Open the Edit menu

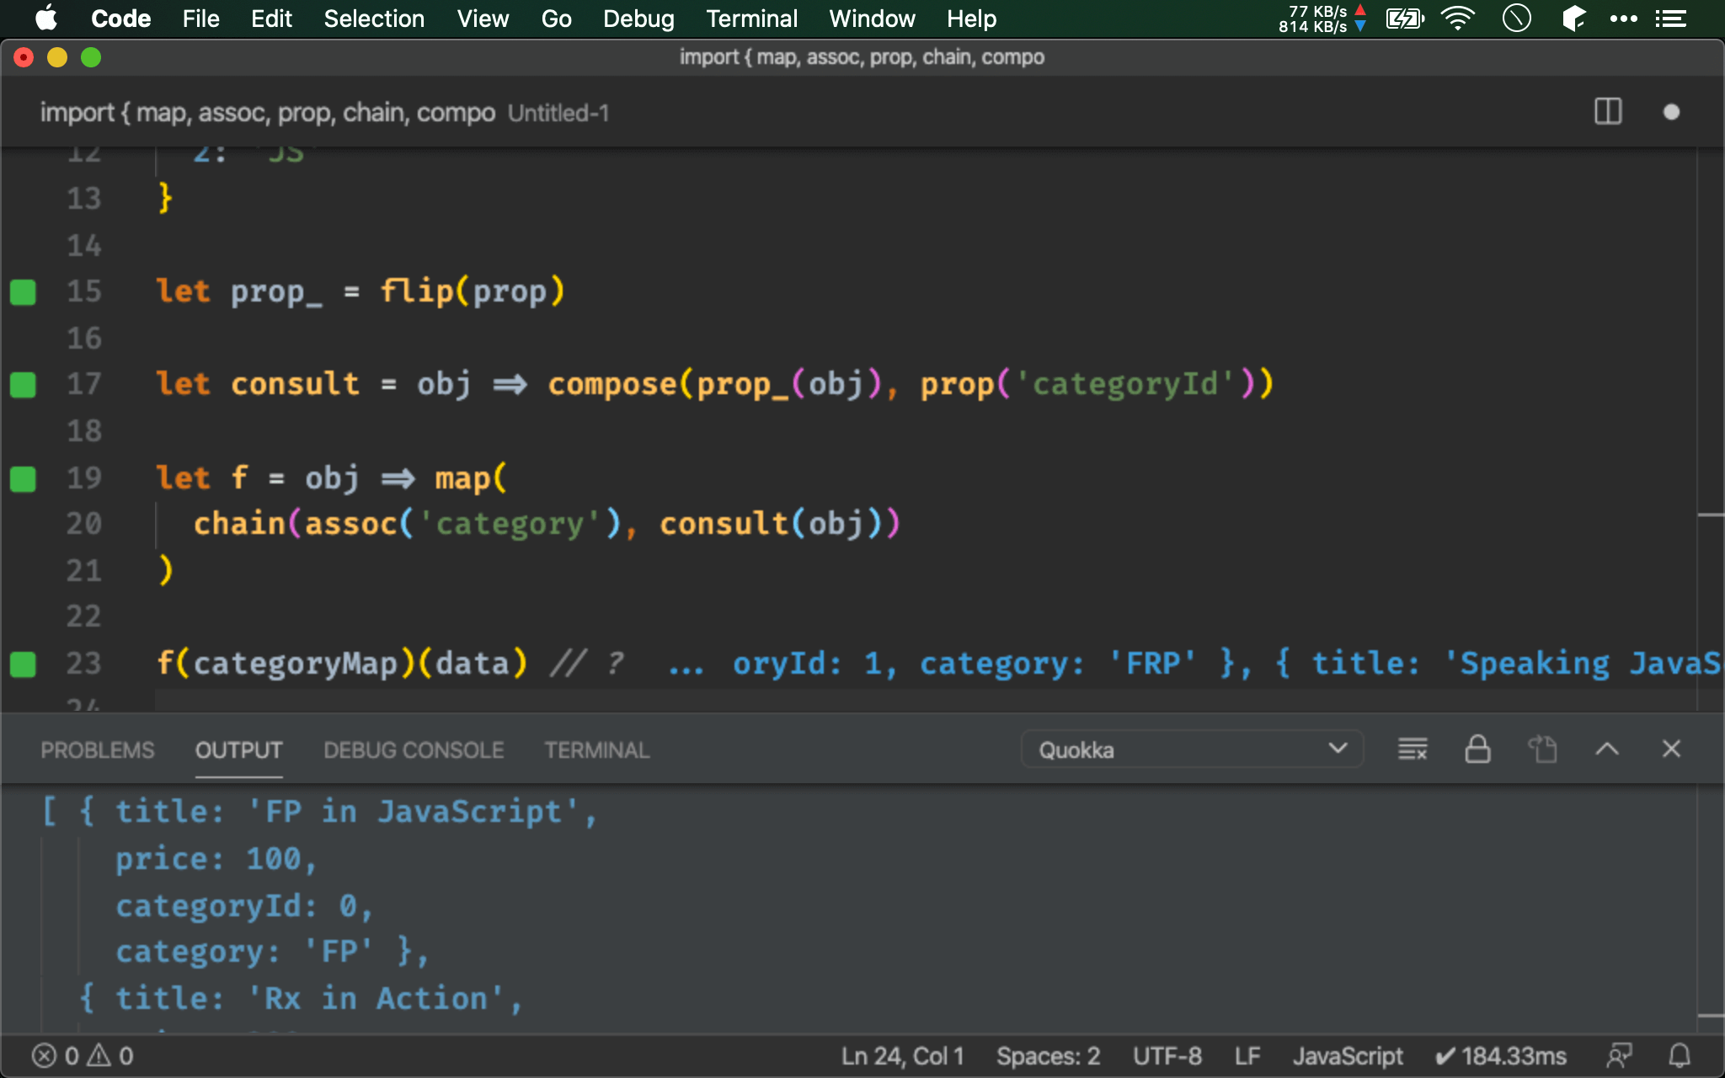(271, 19)
